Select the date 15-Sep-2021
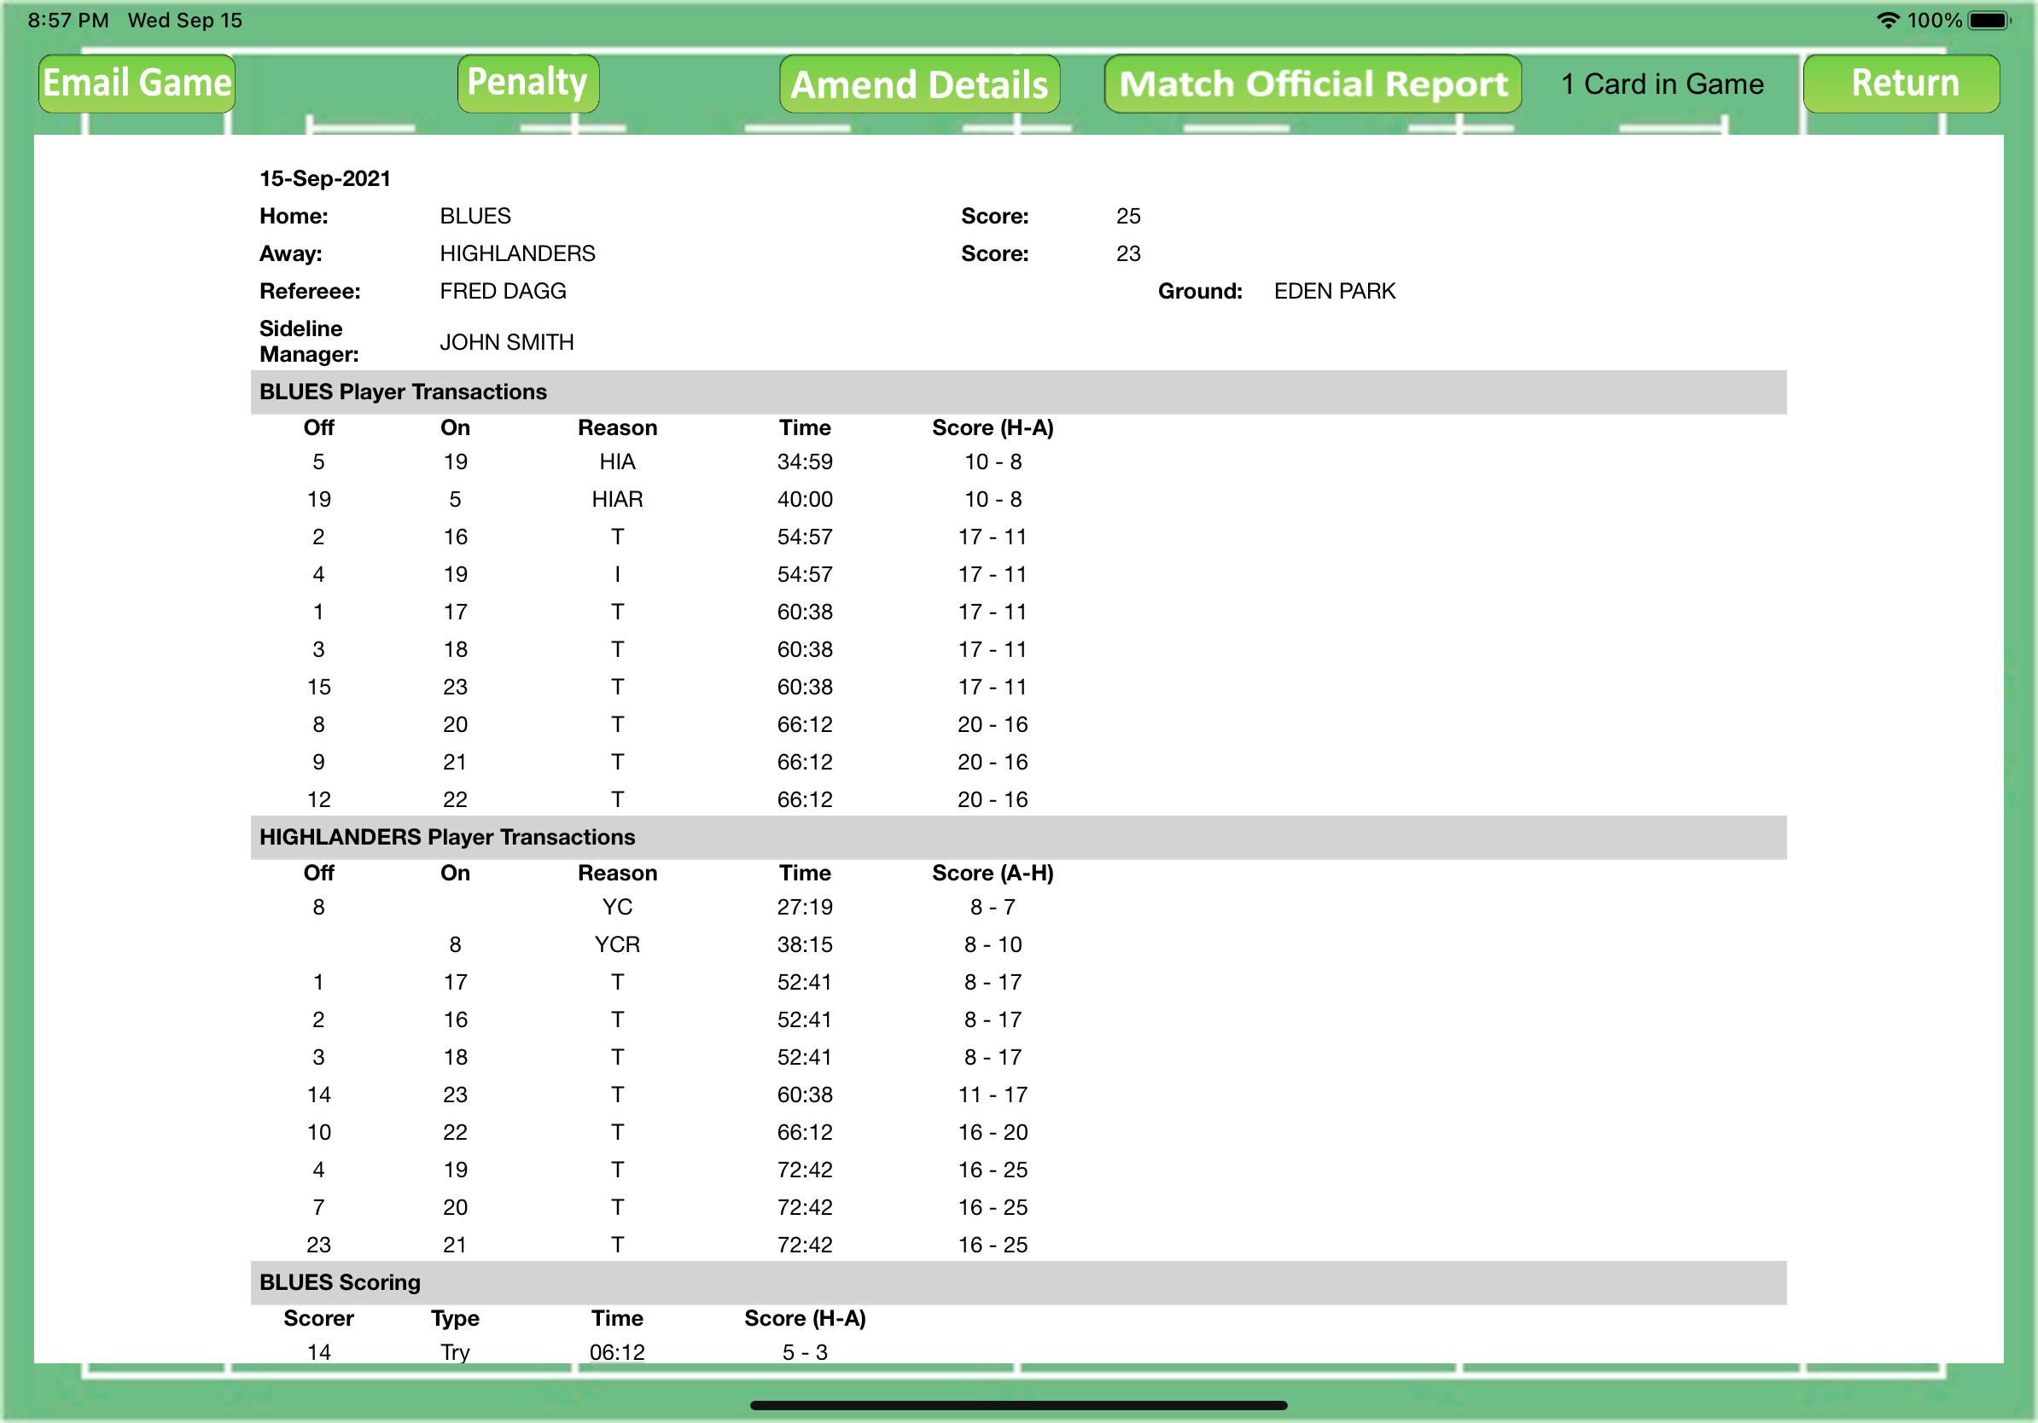Screen dimensions: 2038x1423 pos(325,178)
